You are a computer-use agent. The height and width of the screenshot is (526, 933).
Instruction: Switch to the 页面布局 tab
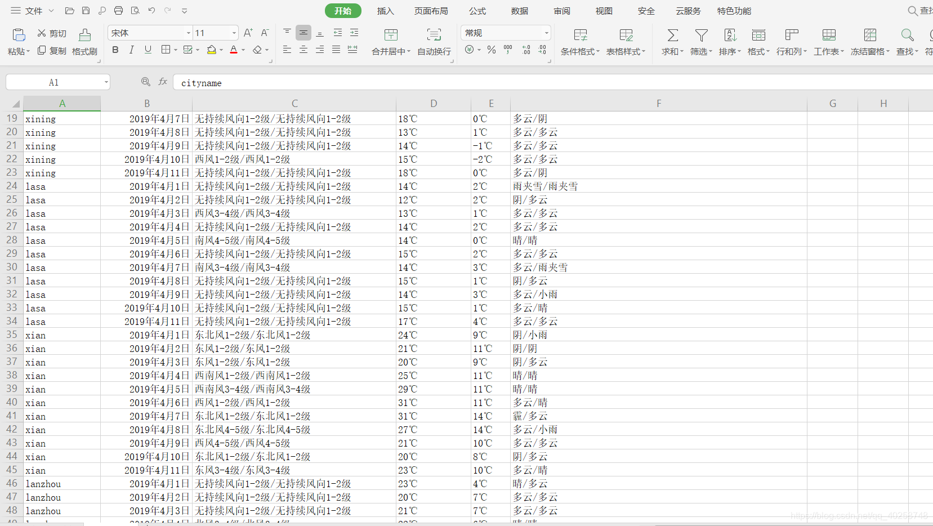pyautogui.click(x=431, y=11)
